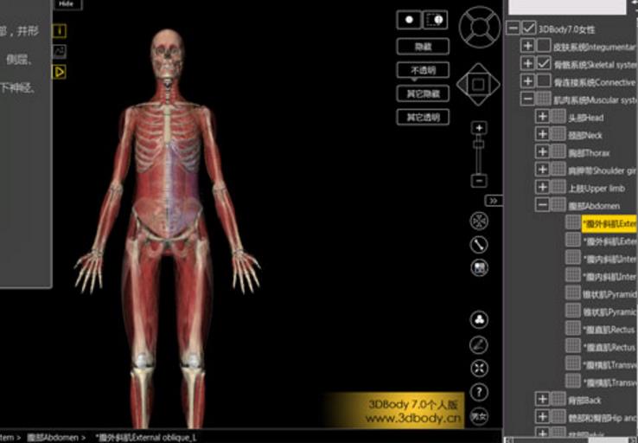
Task: Click the left arrow of the pan diamond
Action: coord(463,84)
